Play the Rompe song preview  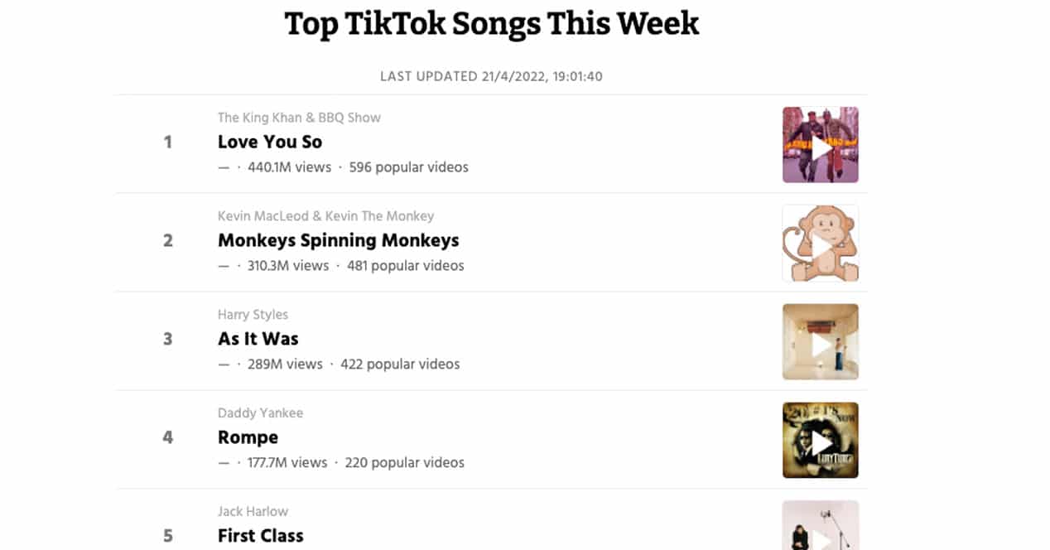tap(820, 441)
